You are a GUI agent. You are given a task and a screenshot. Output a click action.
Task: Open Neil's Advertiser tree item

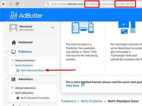(25, 93)
